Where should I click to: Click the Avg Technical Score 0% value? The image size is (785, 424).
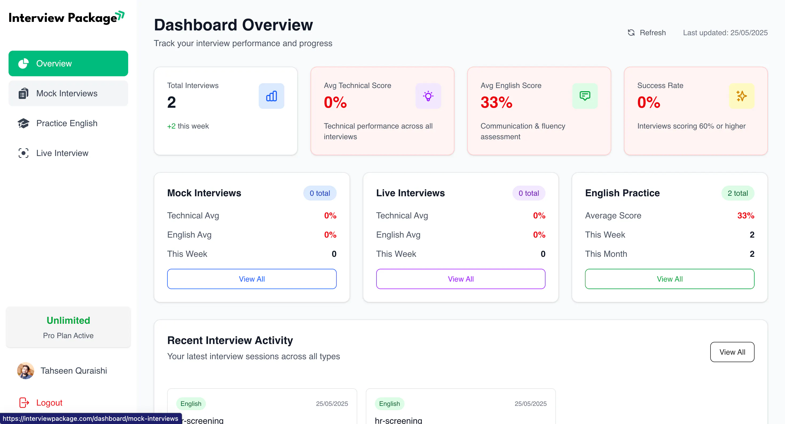point(335,102)
